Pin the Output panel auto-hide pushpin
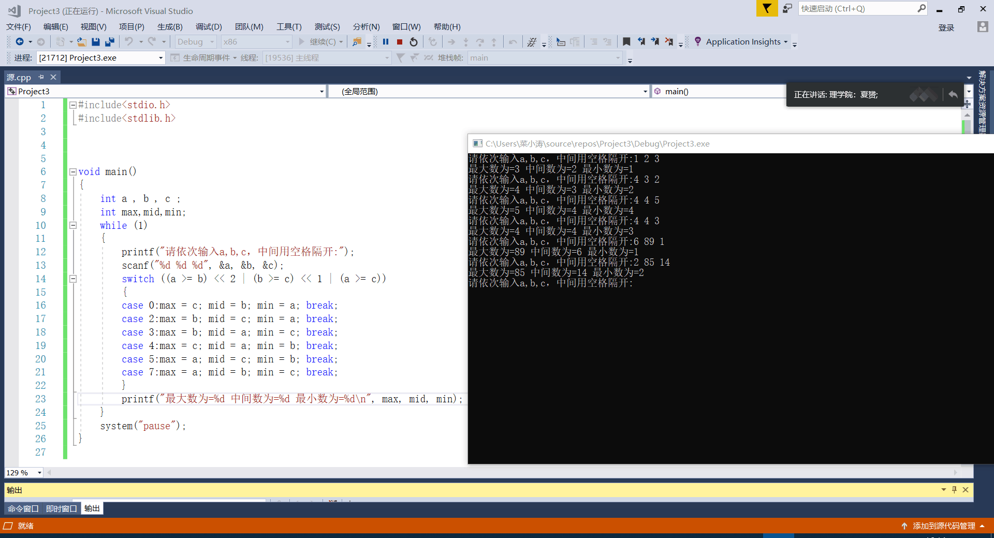This screenshot has height=538, width=994. (x=954, y=490)
